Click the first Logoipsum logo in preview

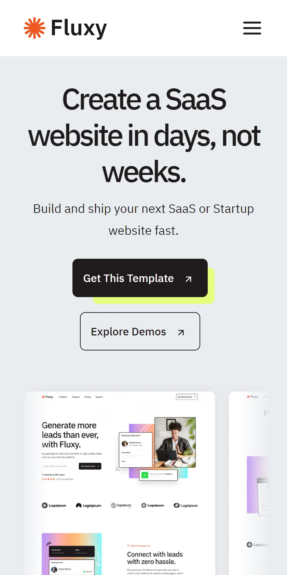[54, 506]
